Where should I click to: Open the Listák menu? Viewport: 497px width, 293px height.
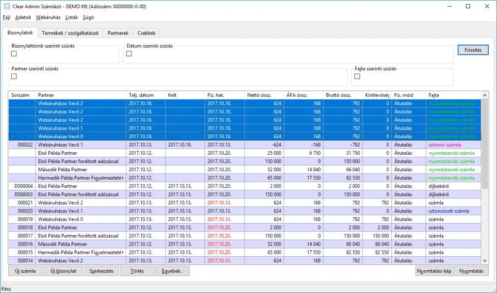[x=72, y=17]
